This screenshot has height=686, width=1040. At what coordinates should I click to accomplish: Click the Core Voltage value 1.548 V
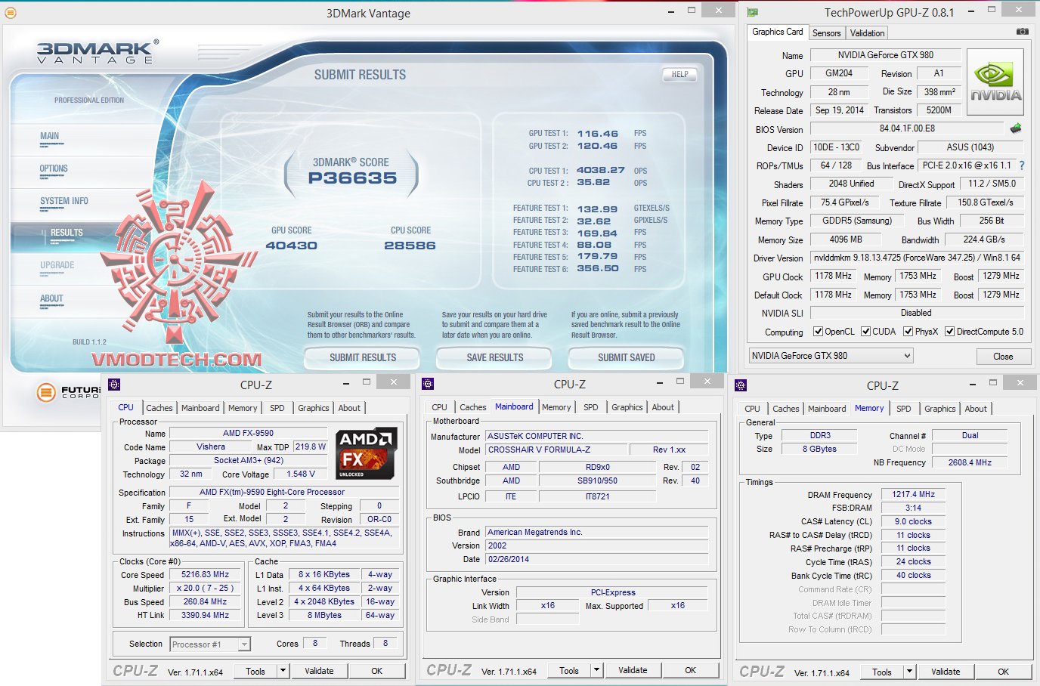pyautogui.click(x=301, y=474)
